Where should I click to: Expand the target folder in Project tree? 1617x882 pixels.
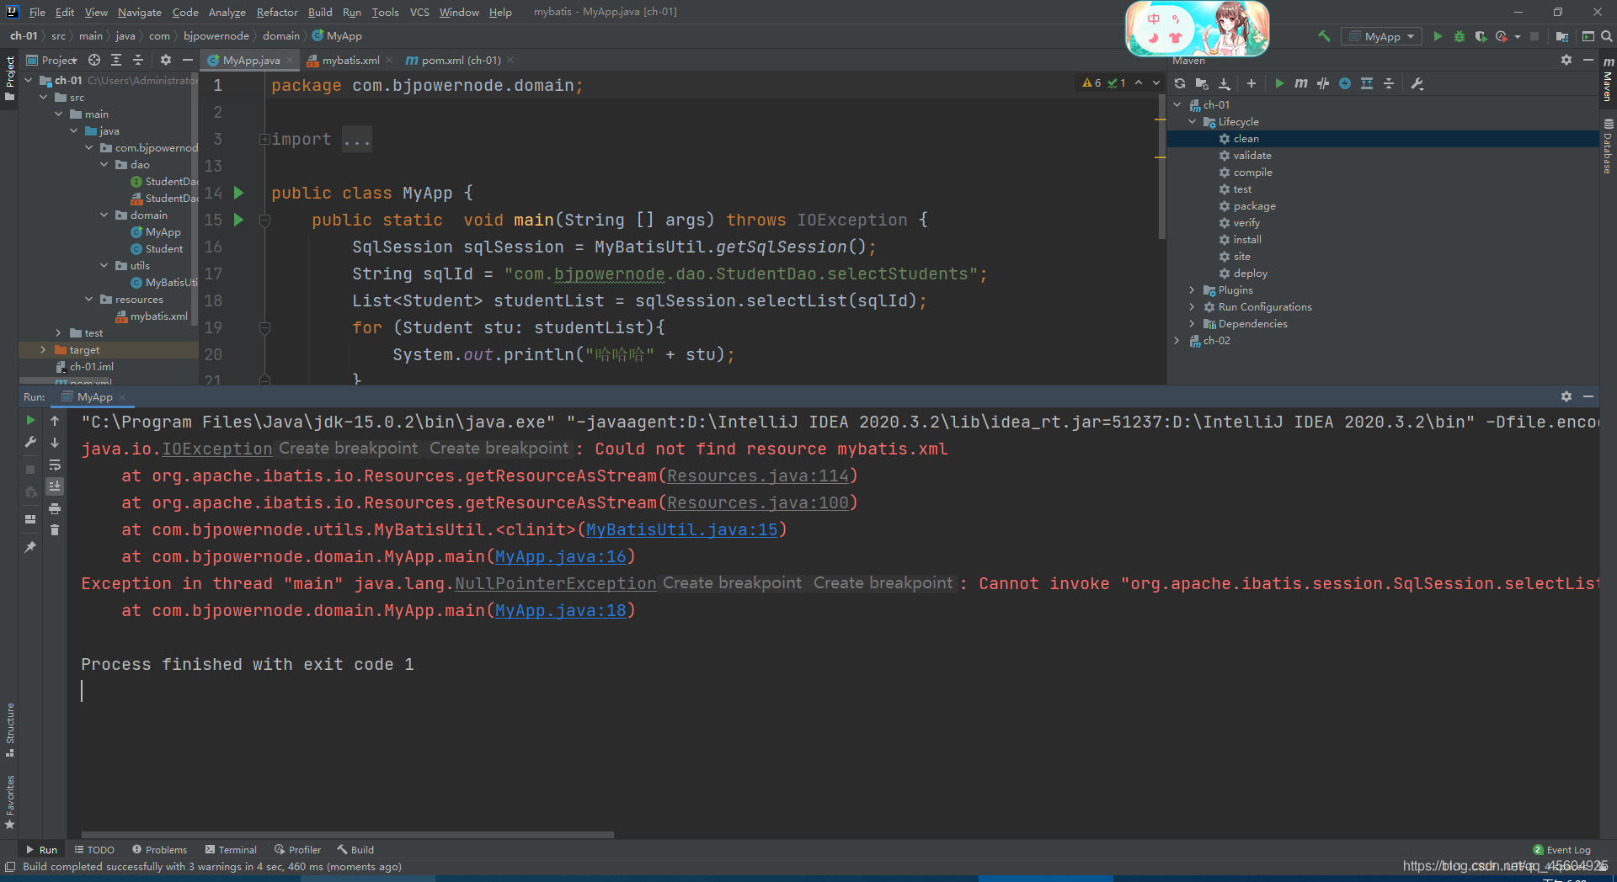coord(43,349)
